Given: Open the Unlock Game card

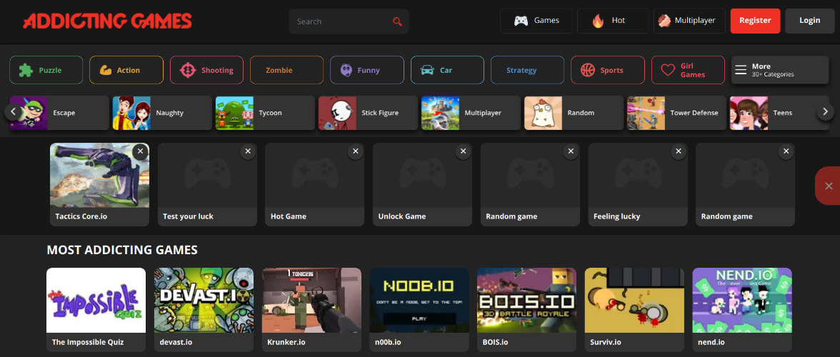Looking at the screenshot, I should pos(423,185).
